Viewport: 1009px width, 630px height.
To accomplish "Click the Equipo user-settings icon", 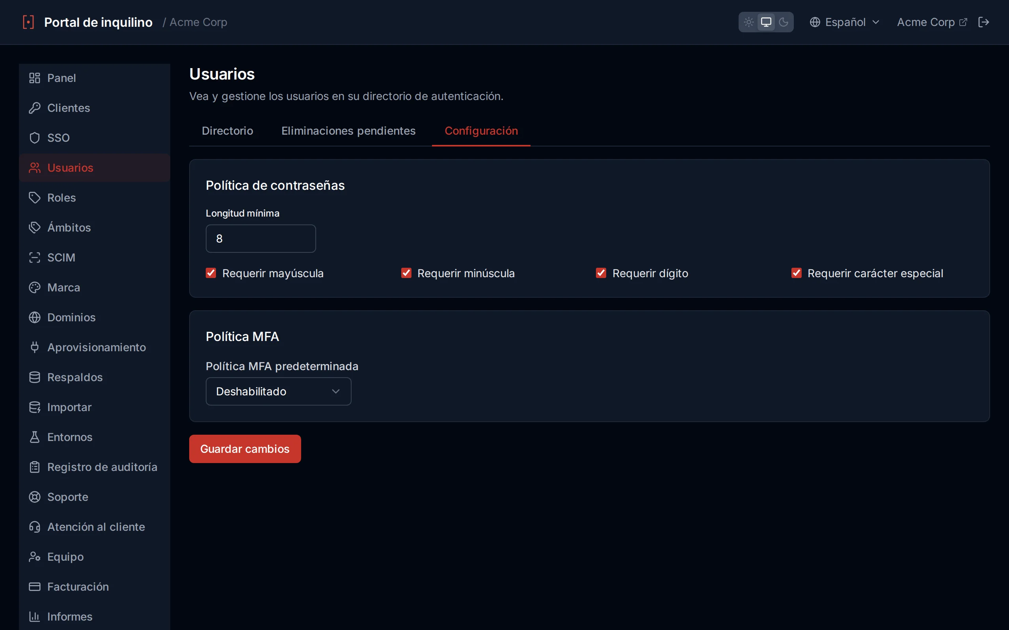I will point(35,557).
